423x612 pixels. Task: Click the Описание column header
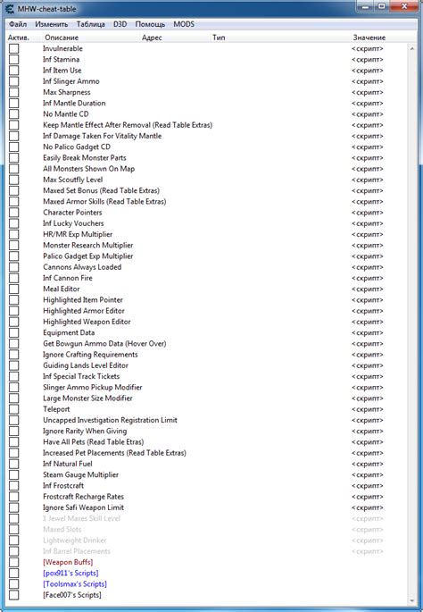coord(62,38)
